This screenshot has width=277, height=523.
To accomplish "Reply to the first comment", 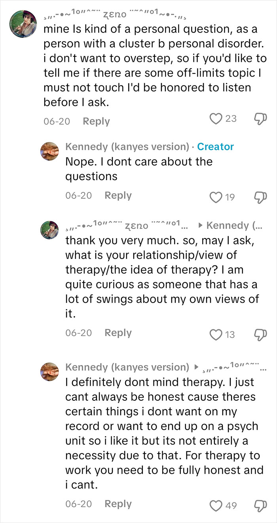I will coord(95,121).
